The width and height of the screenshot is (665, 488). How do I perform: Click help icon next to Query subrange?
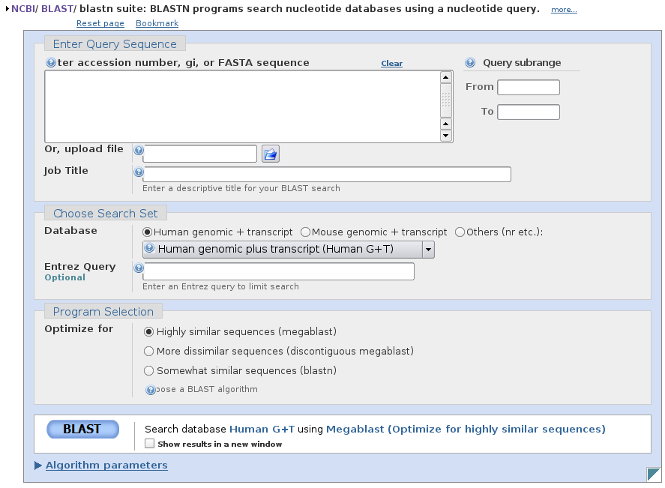pos(470,63)
